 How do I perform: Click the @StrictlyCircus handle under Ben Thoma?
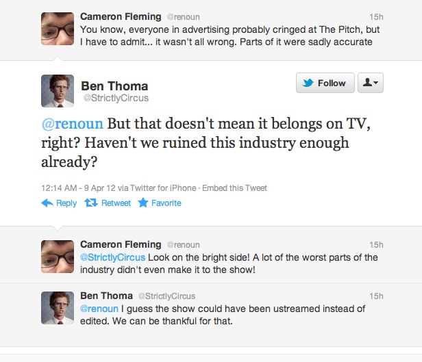(x=115, y=98)
